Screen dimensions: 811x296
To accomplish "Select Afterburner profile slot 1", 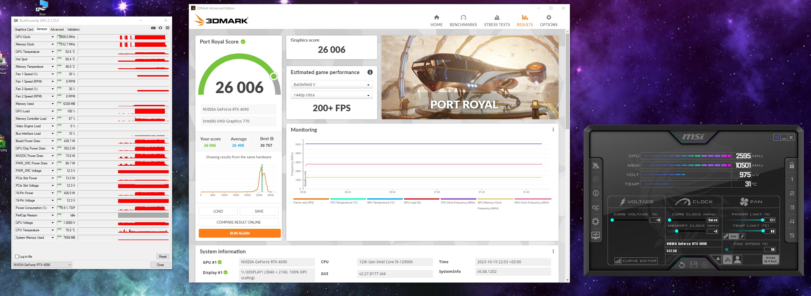I will [792, 180].
